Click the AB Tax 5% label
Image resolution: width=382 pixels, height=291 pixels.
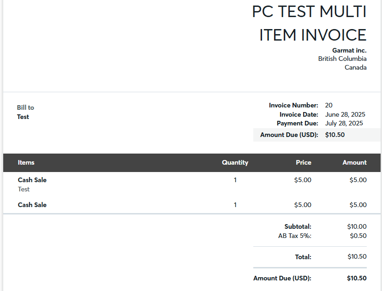295,236
